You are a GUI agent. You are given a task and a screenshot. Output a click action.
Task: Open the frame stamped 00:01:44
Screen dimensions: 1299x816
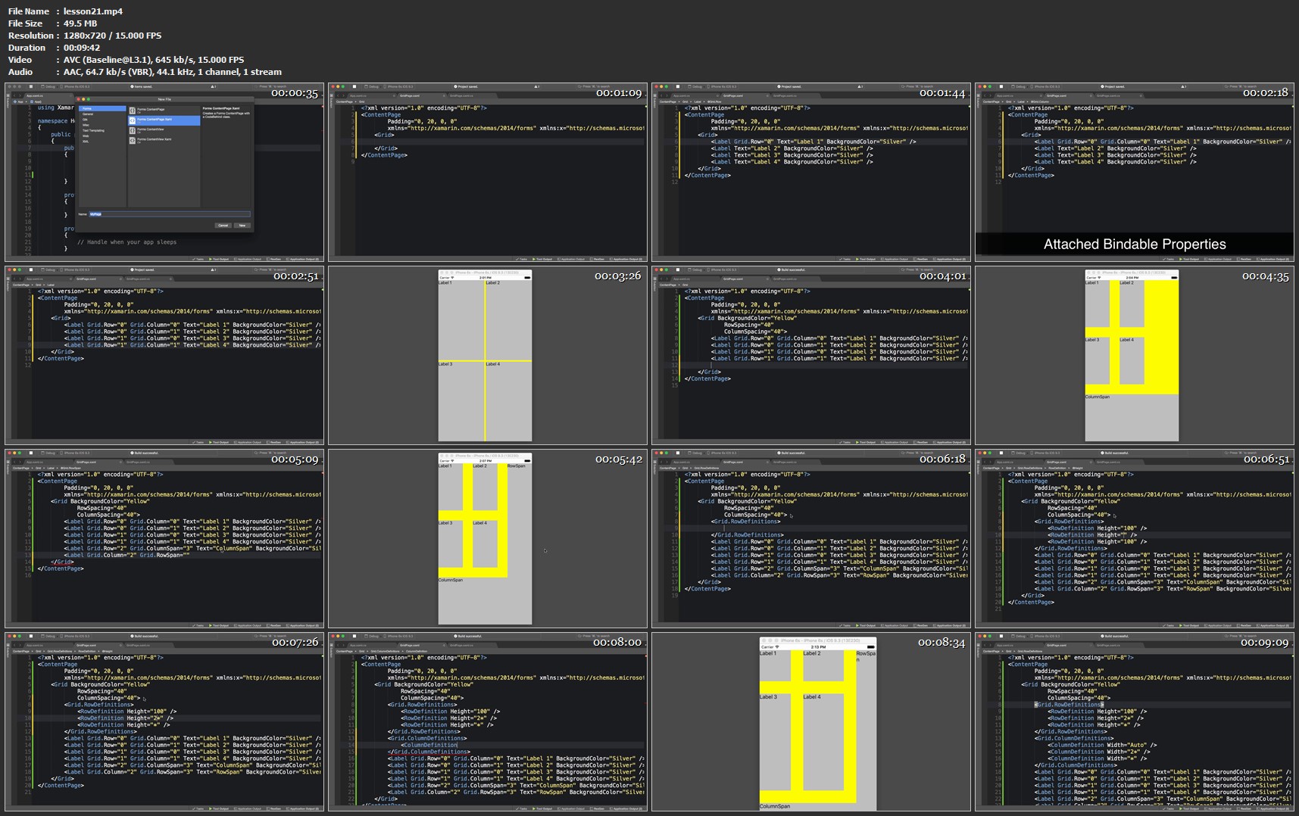[811, 172]
